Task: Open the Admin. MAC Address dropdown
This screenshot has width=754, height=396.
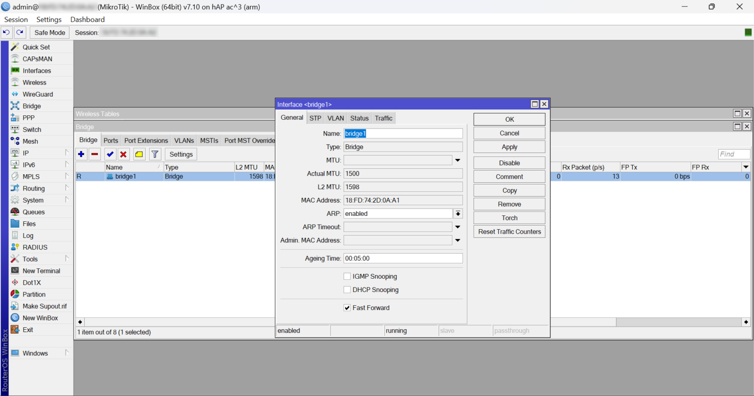Action: pyautogui.click(x=457, y=240)
